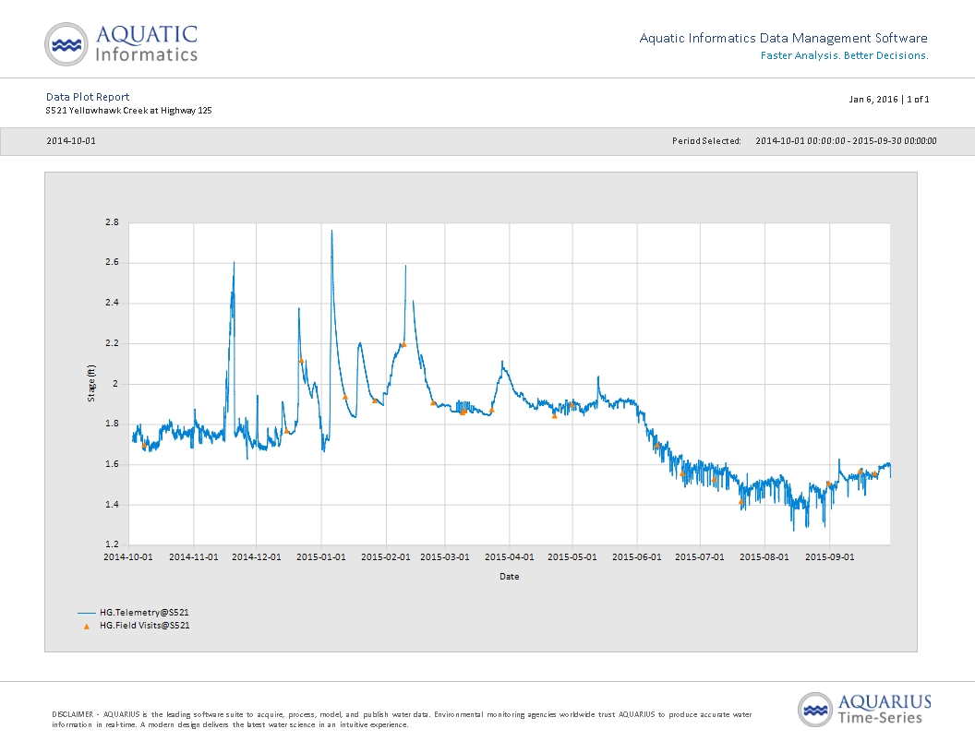Click the 2014-10-01 x-axis tick label
The width and height of the screenshot is (975, 753).
[x=128, y=556]
